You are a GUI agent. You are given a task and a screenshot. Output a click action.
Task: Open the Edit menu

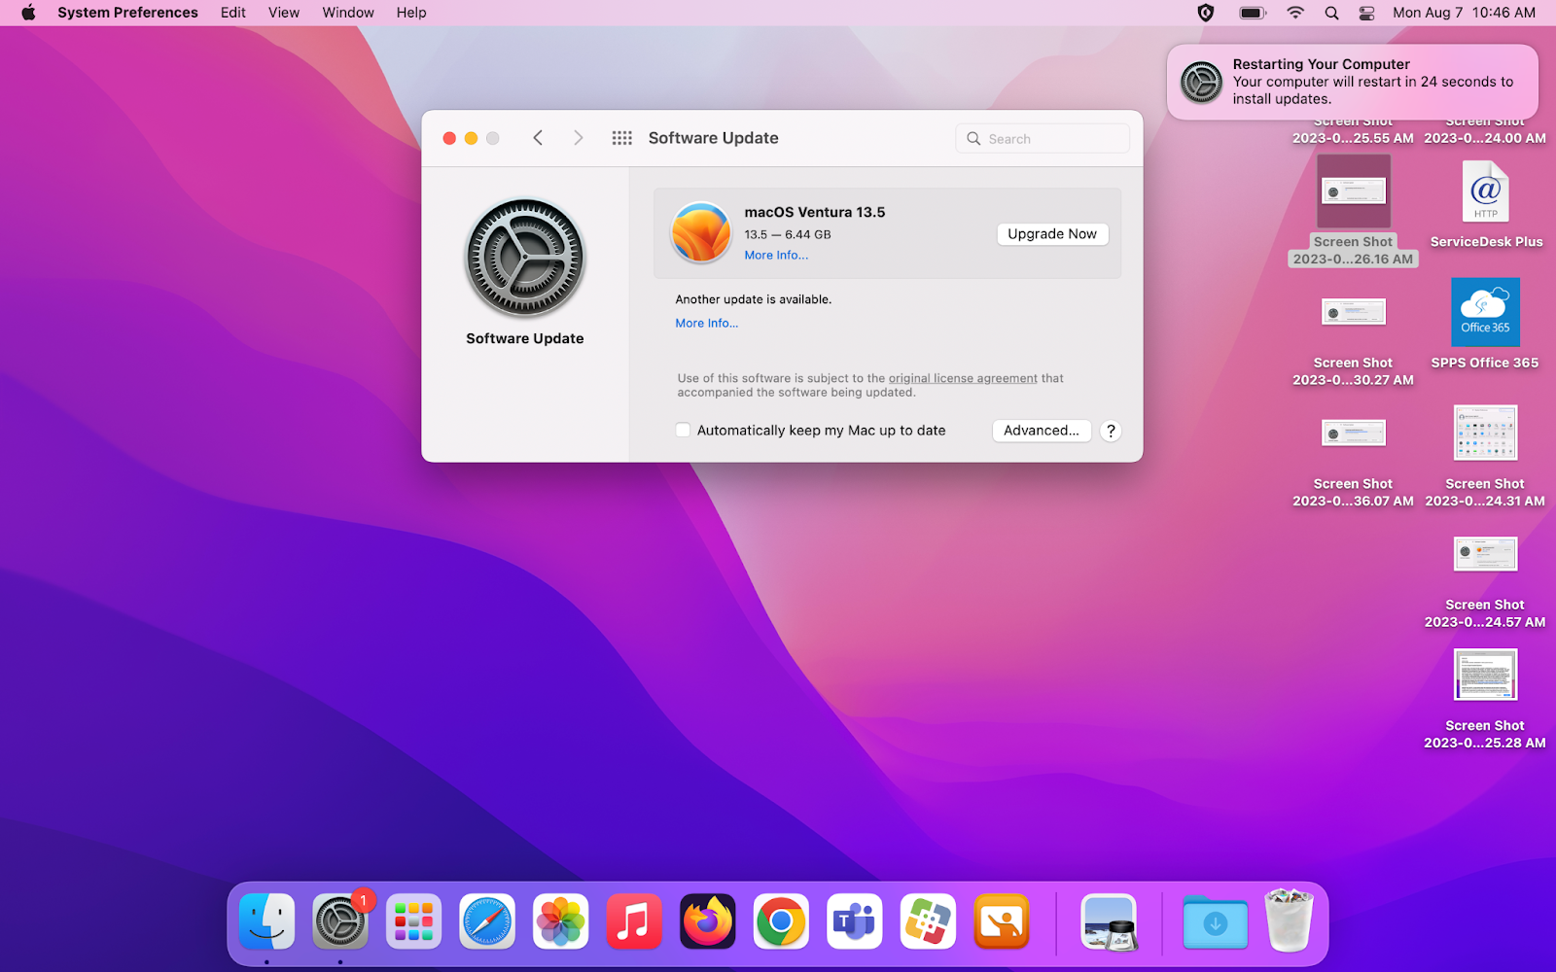click(233, 13)
